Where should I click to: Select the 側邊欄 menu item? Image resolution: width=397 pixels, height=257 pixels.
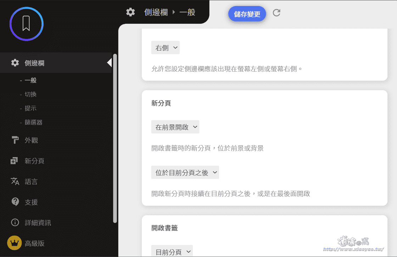[56, 63]
